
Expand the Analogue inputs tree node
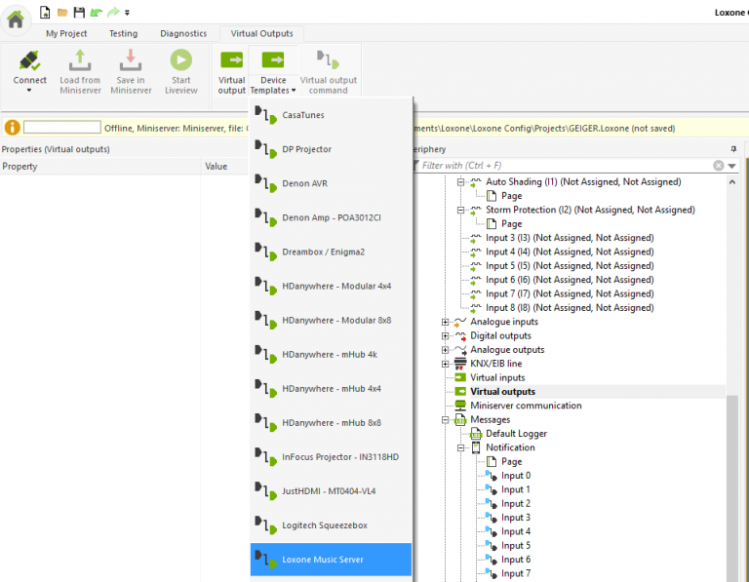click(x=446, y=322)
